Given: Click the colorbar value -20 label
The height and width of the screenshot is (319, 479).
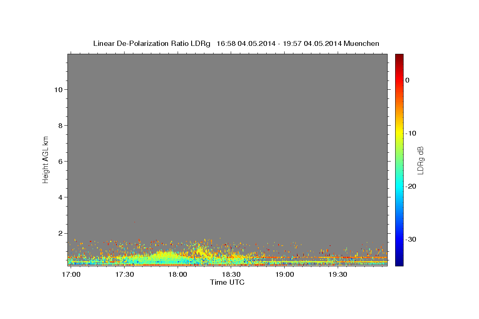Looking at the screenshot, I should click(411, 186).
